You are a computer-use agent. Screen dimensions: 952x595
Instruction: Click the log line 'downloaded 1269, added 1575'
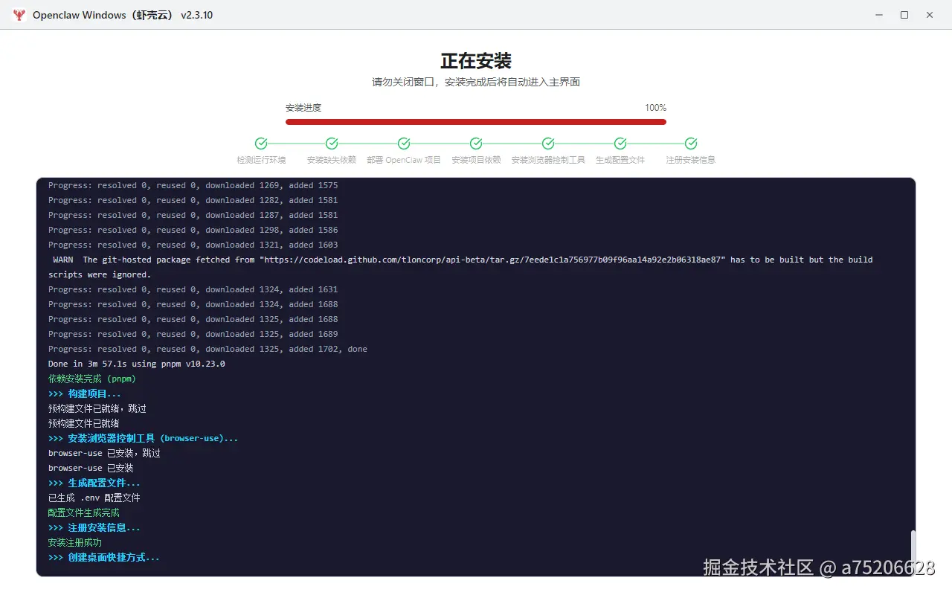(193, 185)
